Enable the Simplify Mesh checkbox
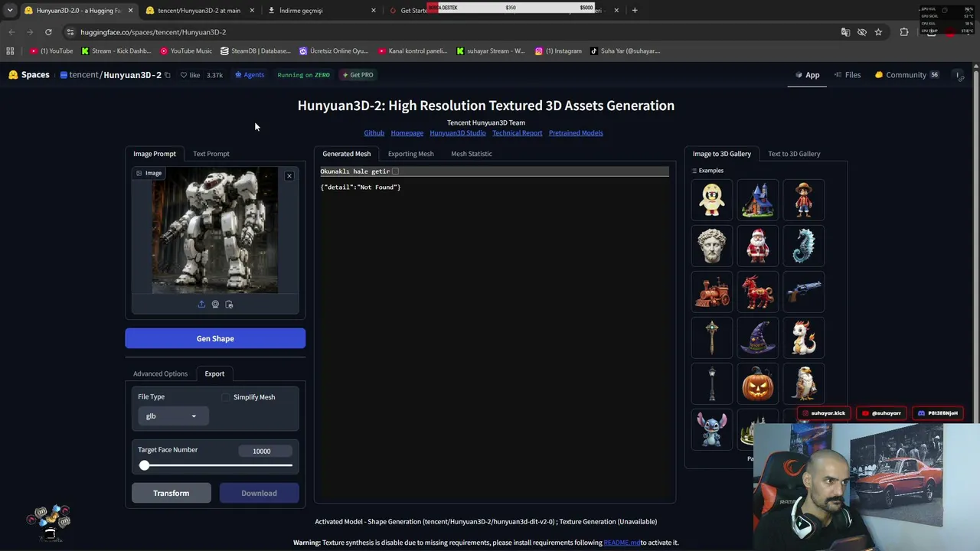The height and width of the screenshot is (551, 980). click(x=226, y=397)
